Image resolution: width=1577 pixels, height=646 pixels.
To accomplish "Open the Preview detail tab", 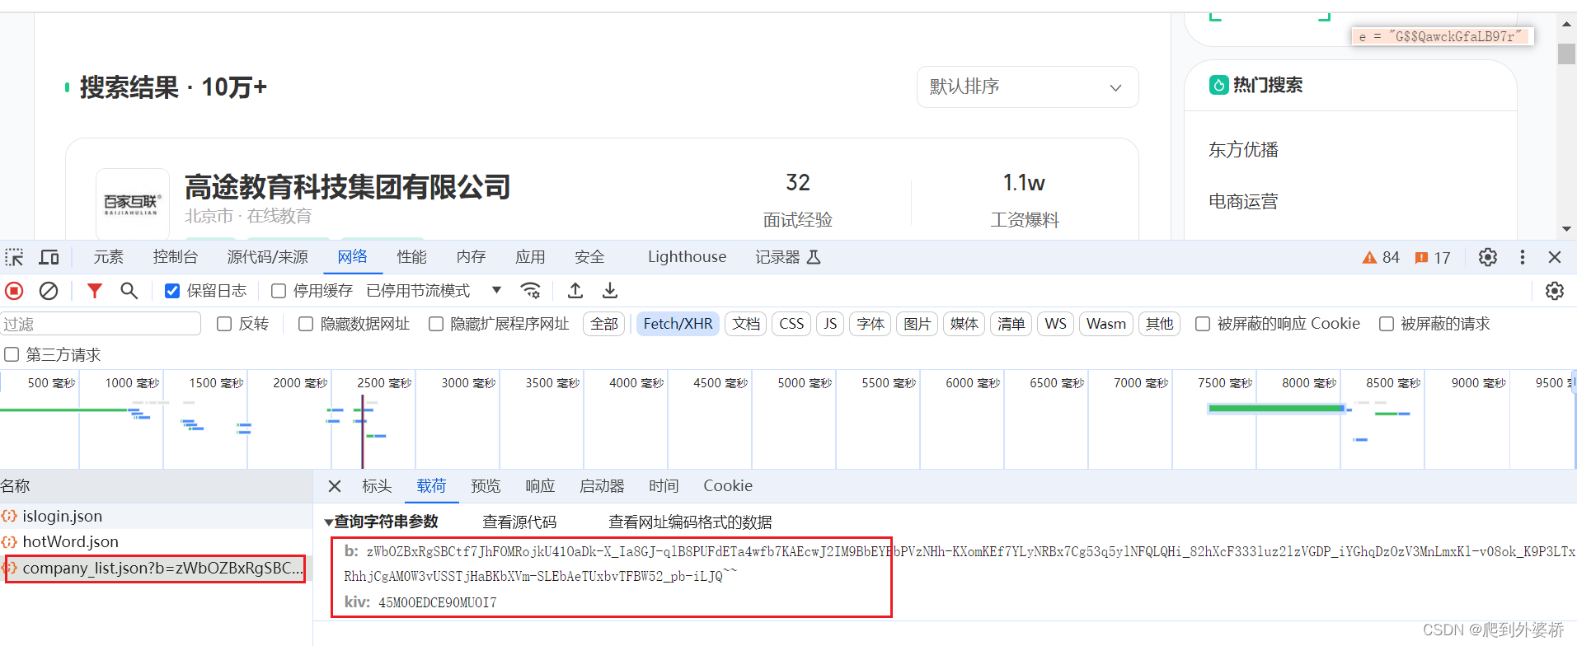I will 486,486.
